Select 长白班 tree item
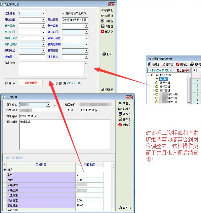Viewport: 201px width, 213px height. [164, 79]
